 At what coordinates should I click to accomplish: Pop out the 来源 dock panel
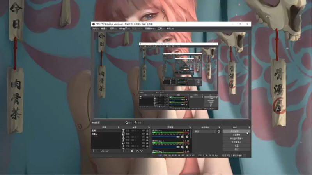[x=149, y=128]
